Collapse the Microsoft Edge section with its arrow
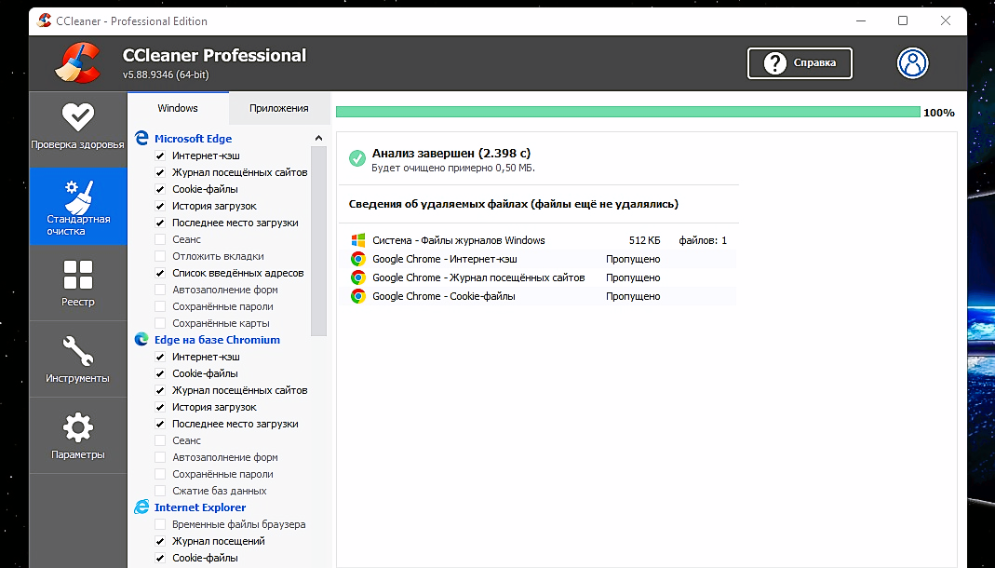The image size is (995, 568). [x=318, y=139]
